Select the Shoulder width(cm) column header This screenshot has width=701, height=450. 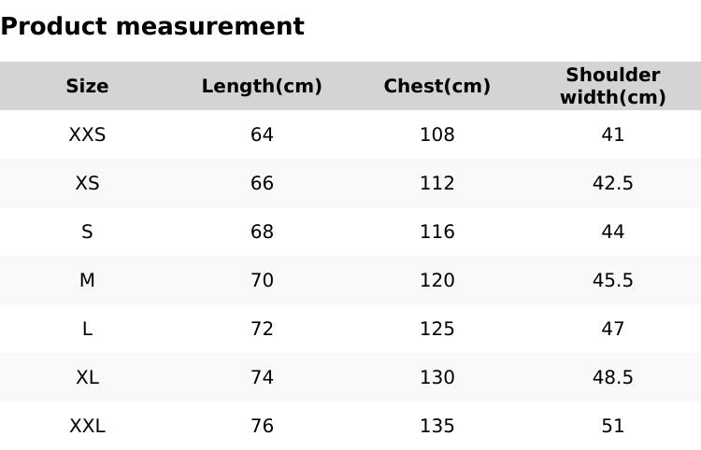(612, 86)
